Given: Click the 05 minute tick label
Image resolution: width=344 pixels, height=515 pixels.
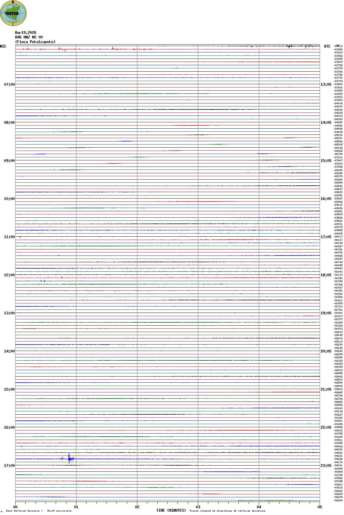Looking at the screenshot, I should (319, 507).
